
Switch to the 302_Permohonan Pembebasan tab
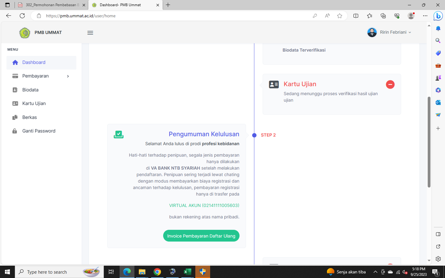coord(51,5)
